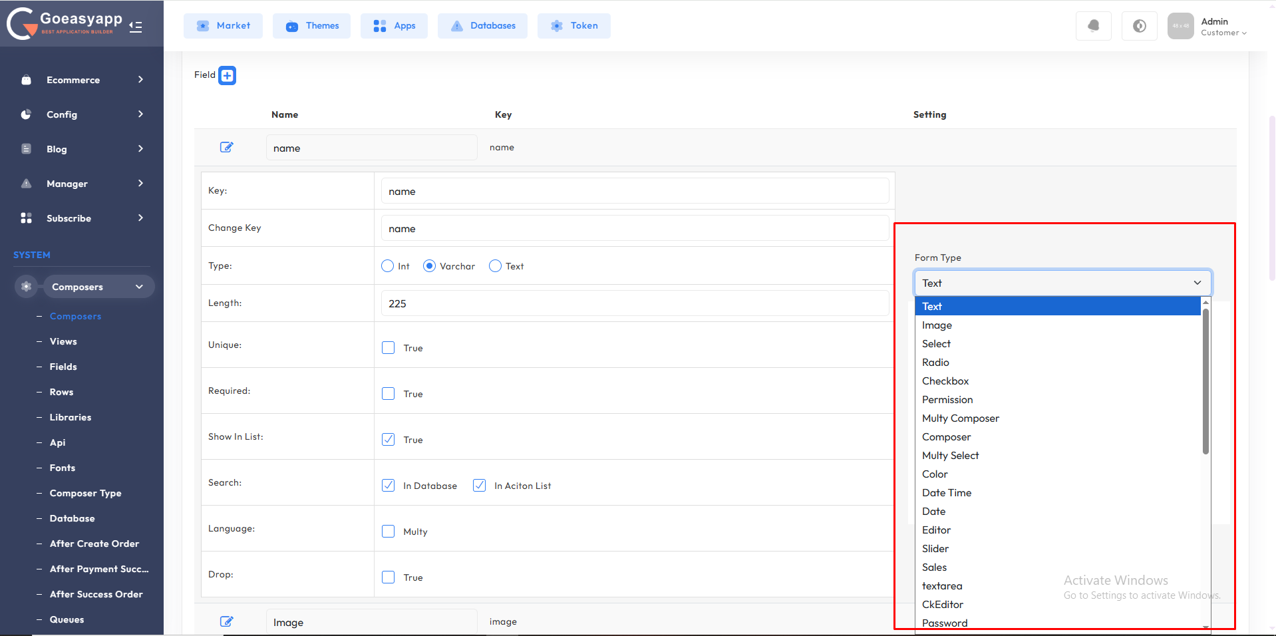Open the notification bell icon
Screen dimensions: 1276x636
pos(1093,26)
